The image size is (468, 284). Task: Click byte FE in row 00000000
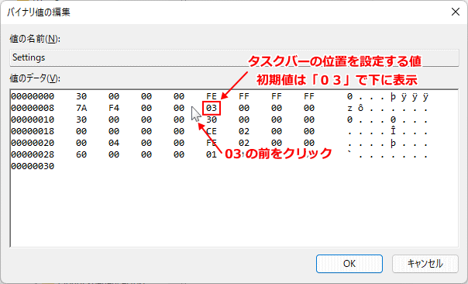[x=212, y=96]
